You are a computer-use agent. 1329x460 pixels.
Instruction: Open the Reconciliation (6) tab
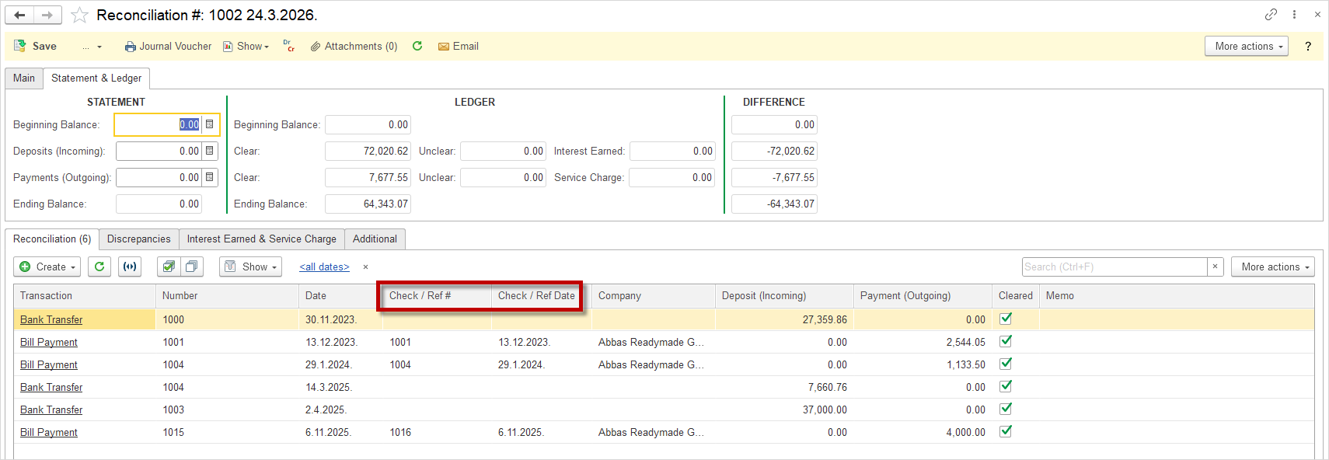(x=52, y=239)
